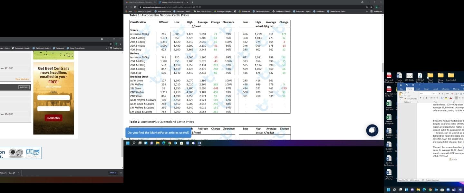
Task: Click the MarketPulse articles feedback prompt
Action: pyautogui.click(x=158, y=133)
